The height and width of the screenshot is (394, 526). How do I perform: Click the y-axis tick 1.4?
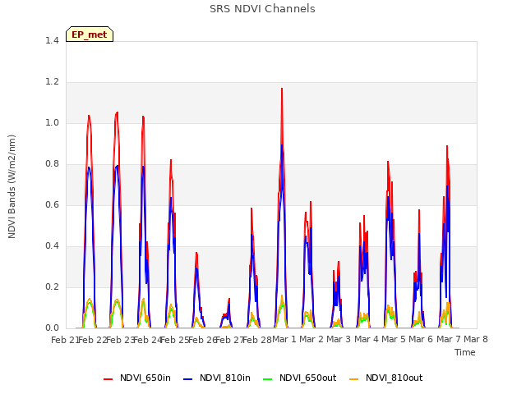point(52,40)
